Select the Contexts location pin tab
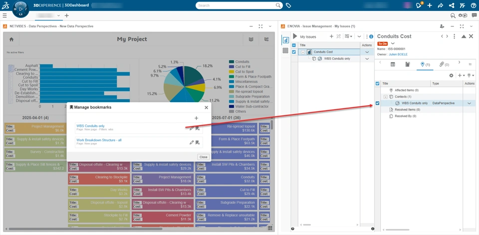 point(425,64)
